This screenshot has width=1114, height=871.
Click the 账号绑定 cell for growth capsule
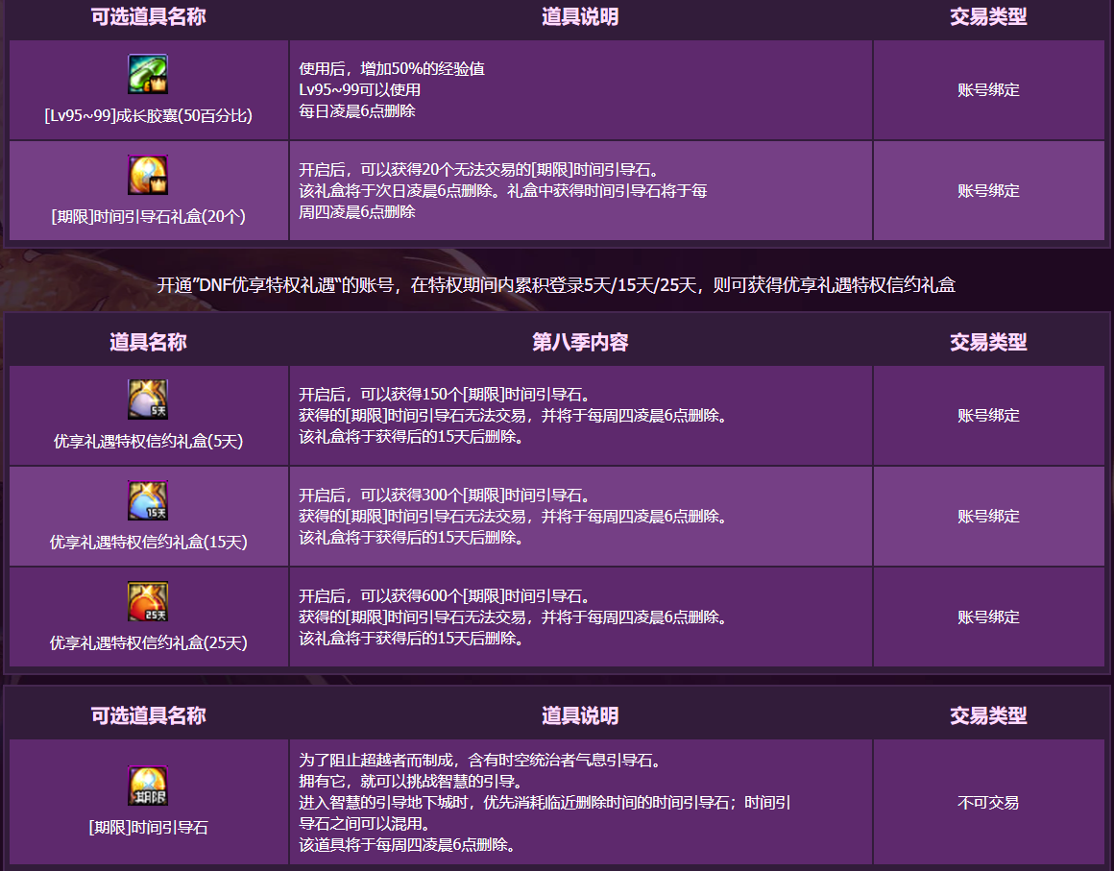pyautogui.click(x=988, y=90)
